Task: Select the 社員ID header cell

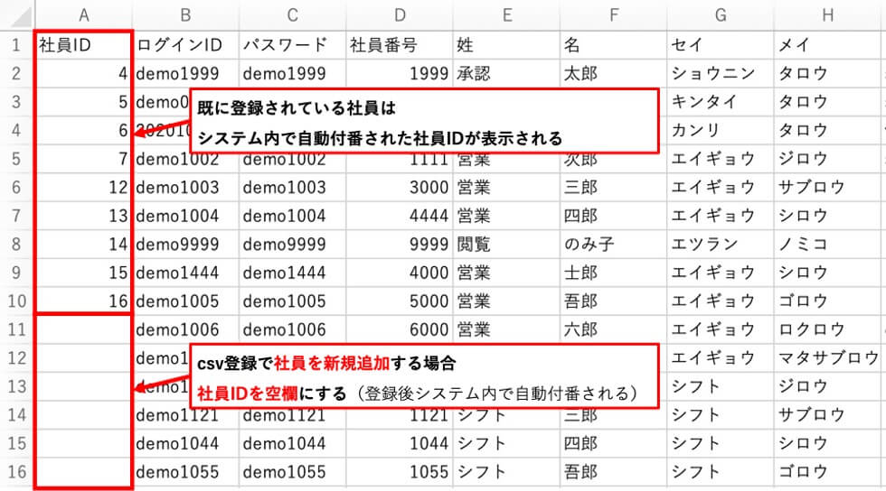Action: pyautogui.click(x=83, y=44)
